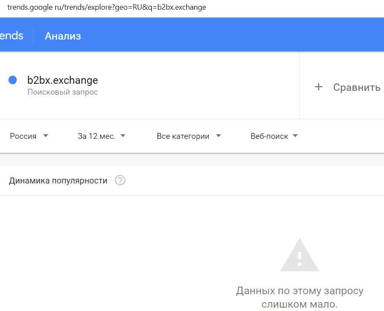Open help icon next to Динамика популярности
384x311 pixels.
(x=120, y=181)
